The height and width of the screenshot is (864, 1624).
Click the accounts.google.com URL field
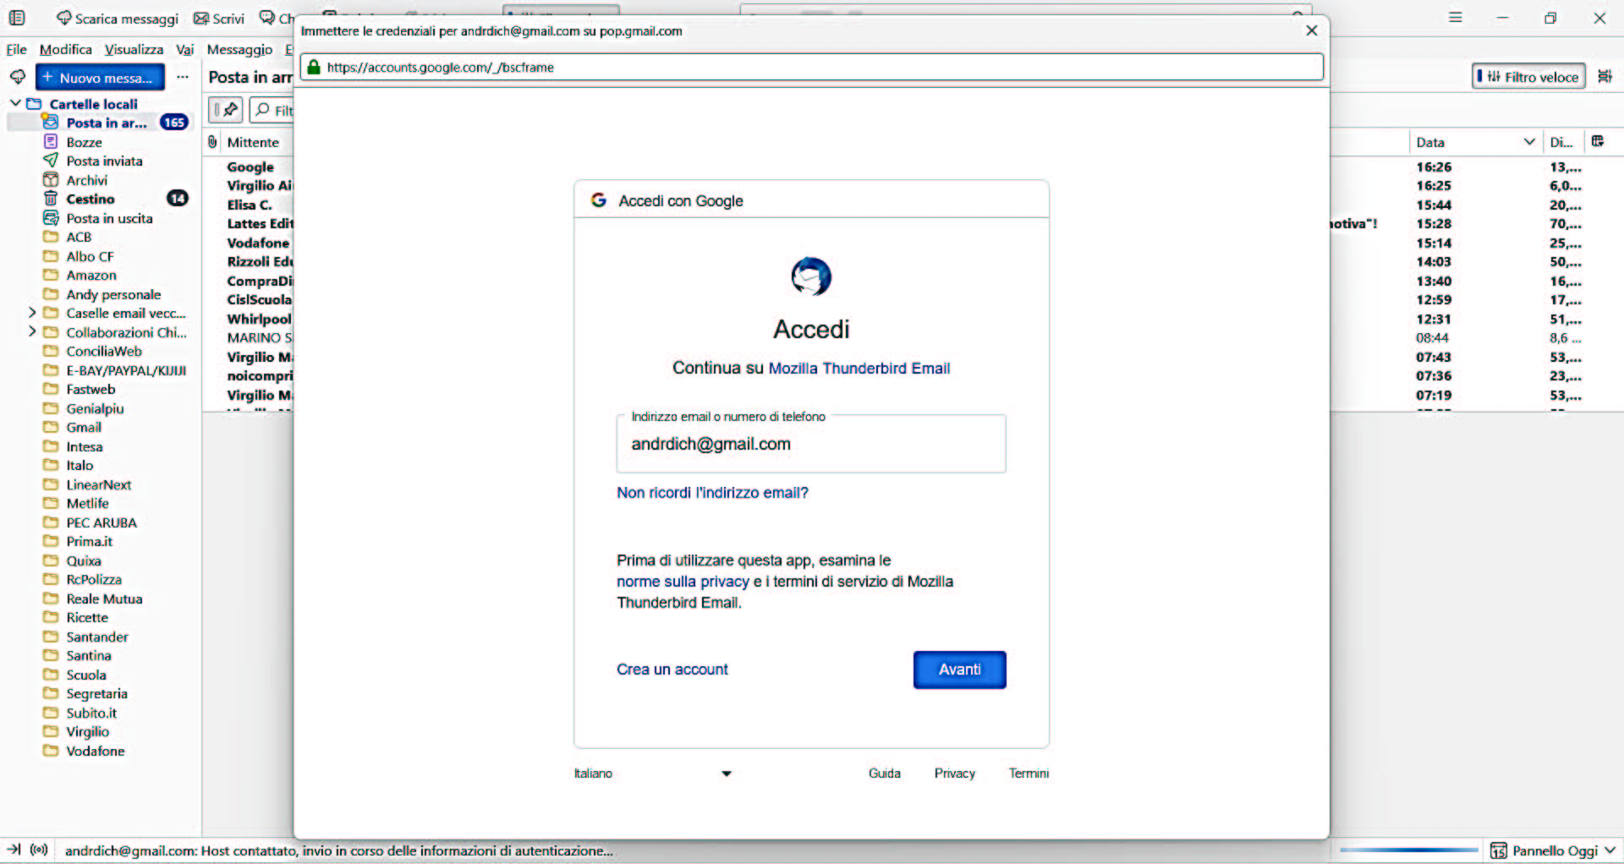click(x=813, y=68)
